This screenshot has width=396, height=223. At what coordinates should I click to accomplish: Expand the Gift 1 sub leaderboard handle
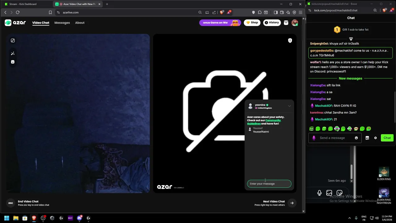pos(351,39)
